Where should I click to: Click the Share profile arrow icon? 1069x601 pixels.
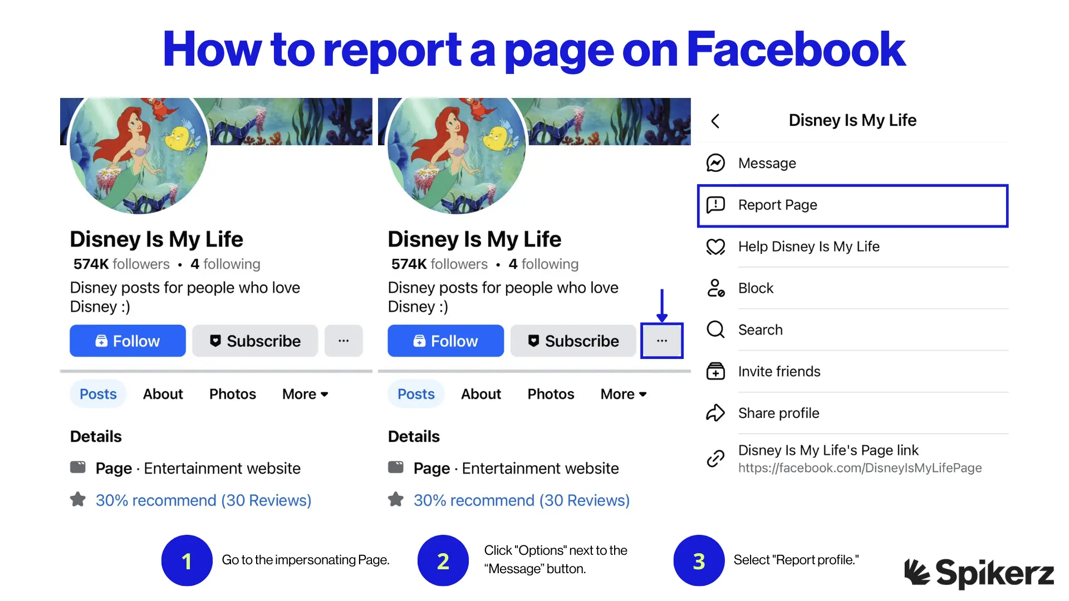point(715,413)
